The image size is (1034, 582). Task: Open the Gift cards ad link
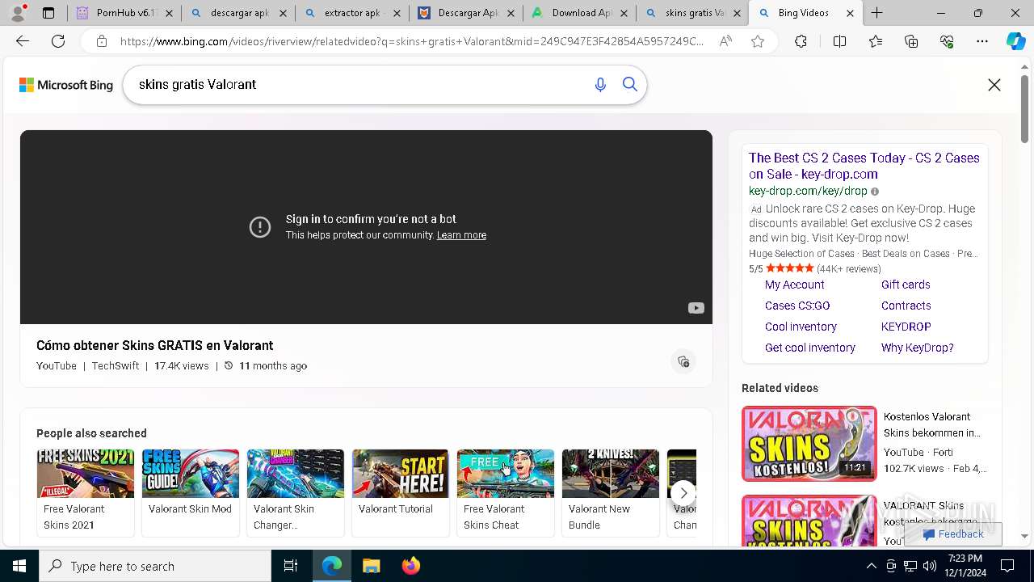tap(906, 285)
